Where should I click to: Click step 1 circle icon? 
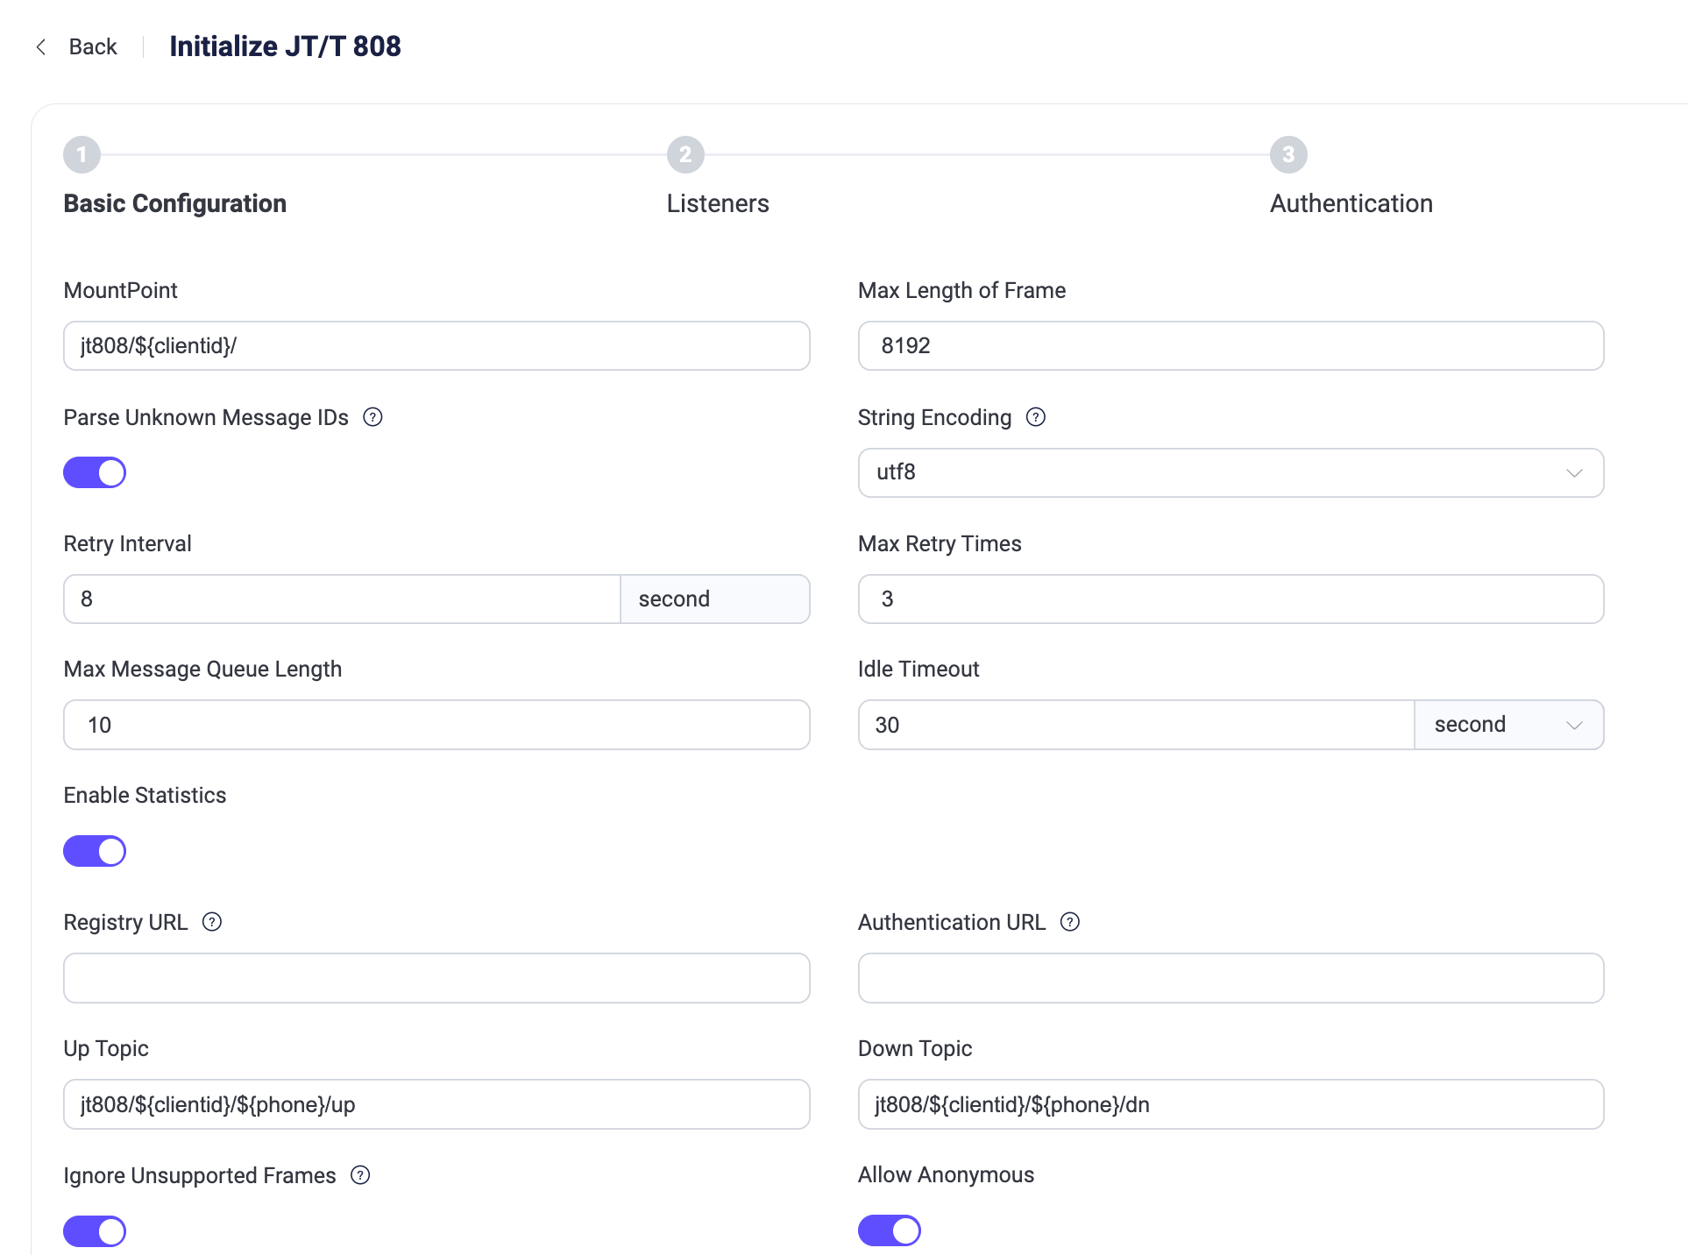click(x=82, y=155)
